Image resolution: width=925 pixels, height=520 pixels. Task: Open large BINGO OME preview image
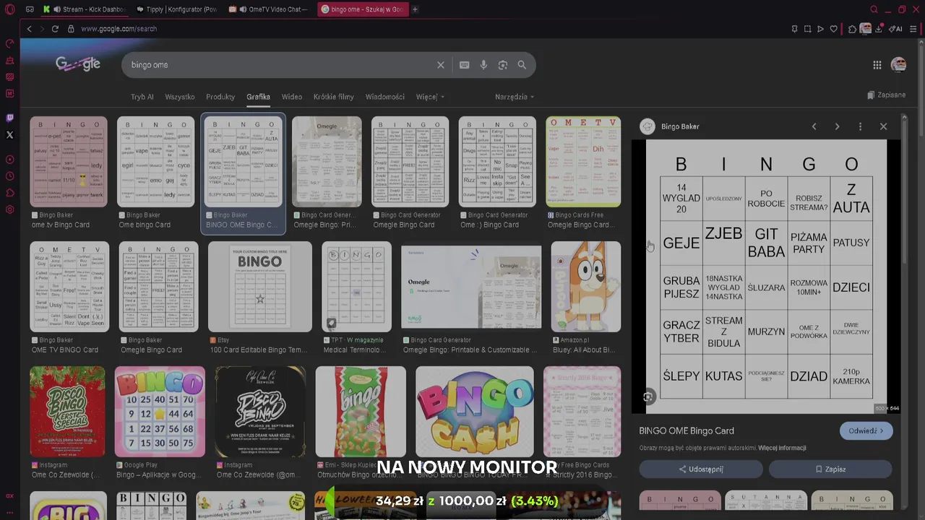[x=766, y=277]
